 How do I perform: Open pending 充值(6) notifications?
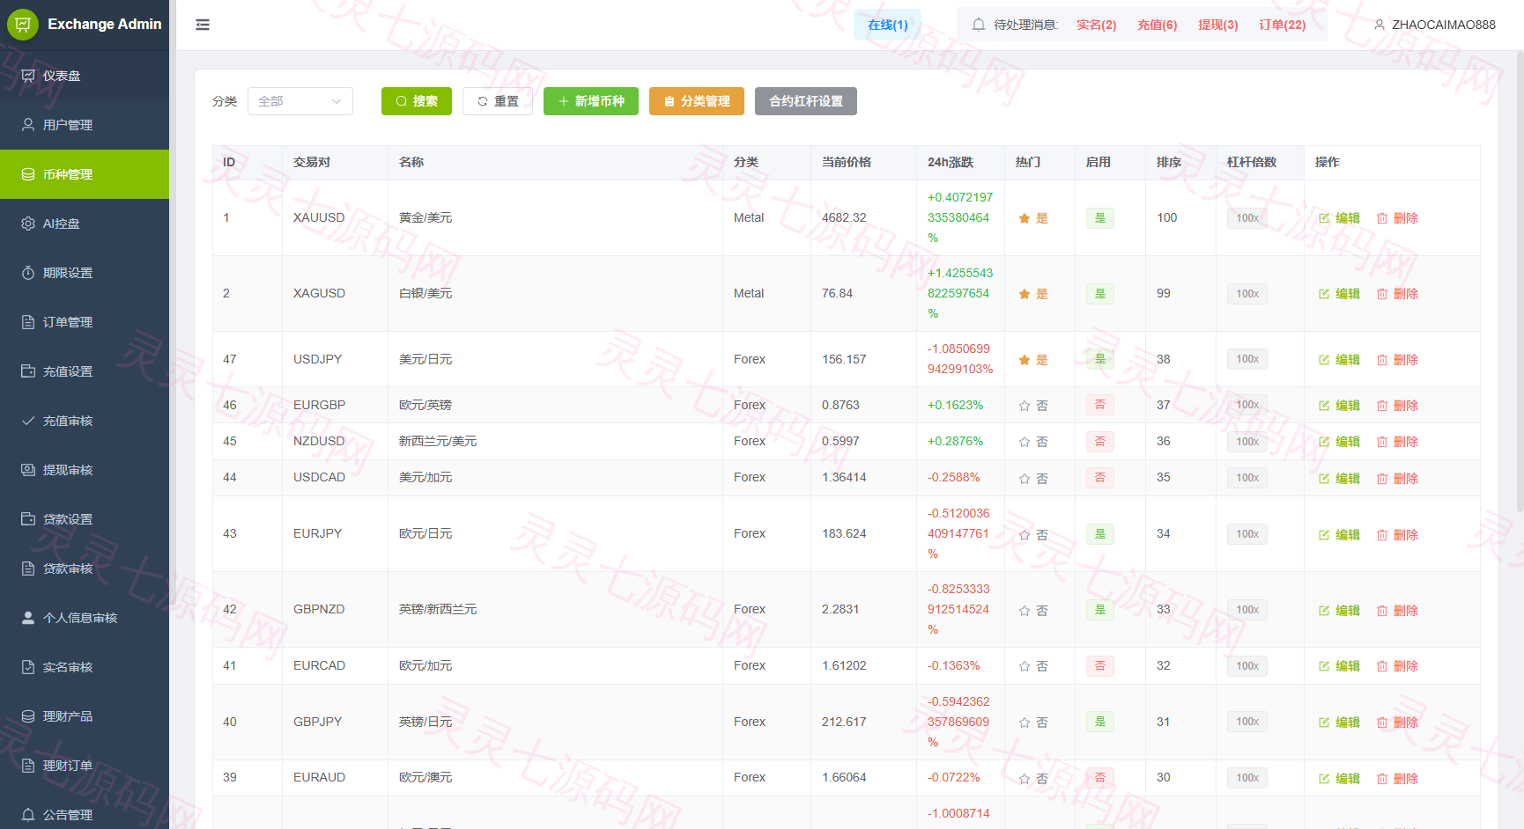pos(1157,25)
